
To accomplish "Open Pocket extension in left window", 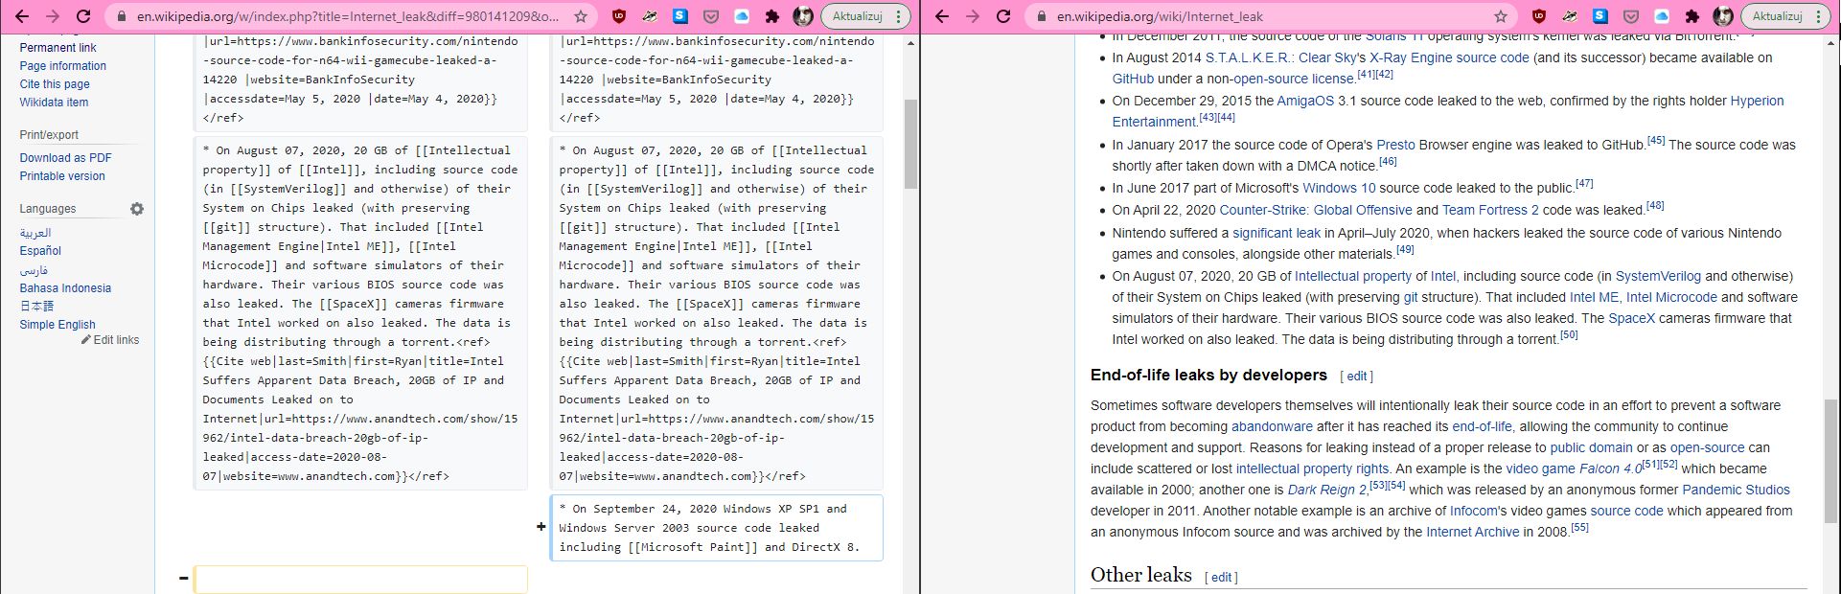I will (x=711, y=16).
